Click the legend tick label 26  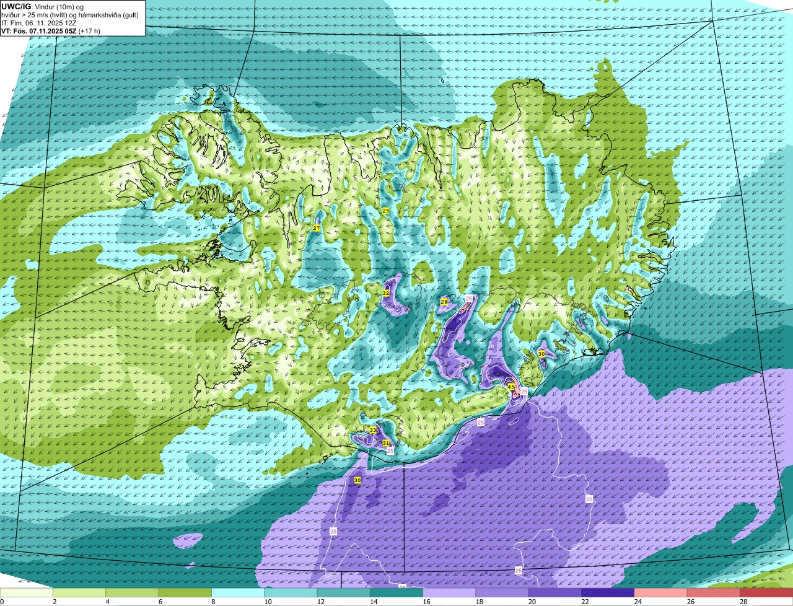click(690, 602)
